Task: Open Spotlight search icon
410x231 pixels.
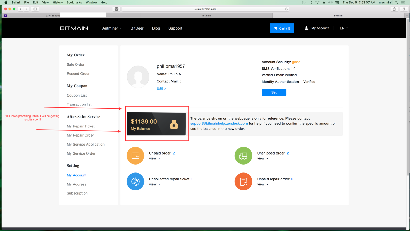Action: [396, 2]
